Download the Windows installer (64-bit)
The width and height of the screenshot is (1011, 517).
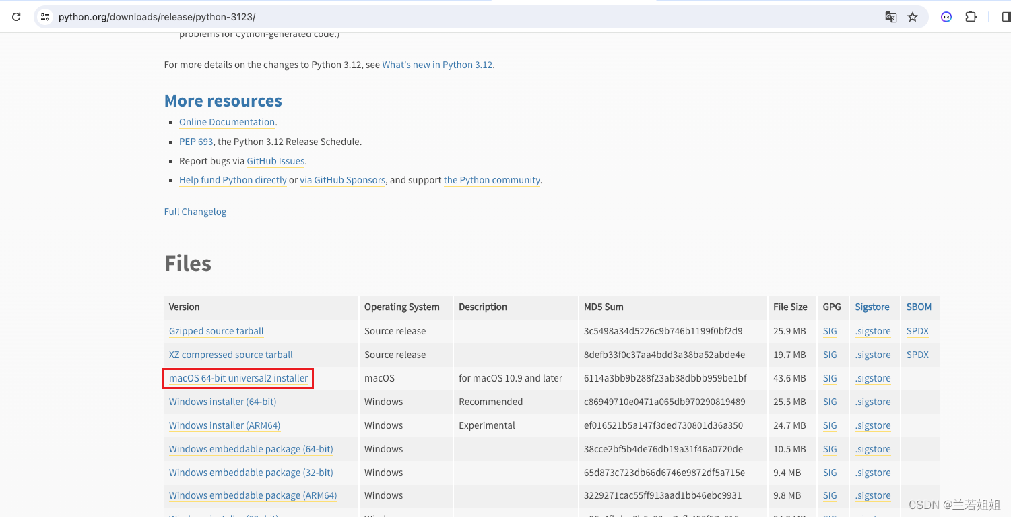[222, 402]
